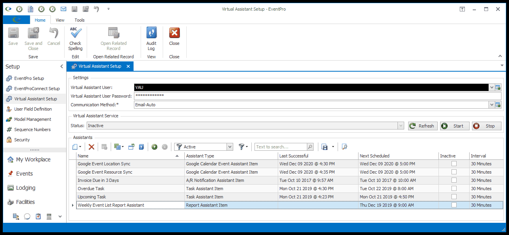This screenshot has height=235, width=509.
Task: Click the Check Spelling ribbon icon
Action: click(x=75, y=33)
